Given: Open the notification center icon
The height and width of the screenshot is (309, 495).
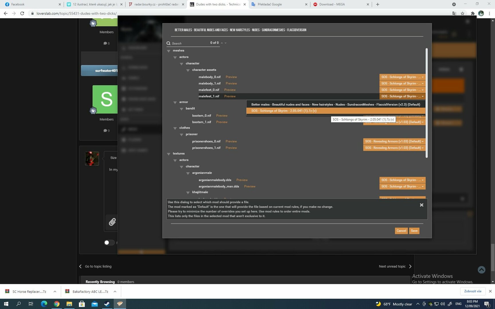Looking at the screenshot, I should click(x=487, y=304).
